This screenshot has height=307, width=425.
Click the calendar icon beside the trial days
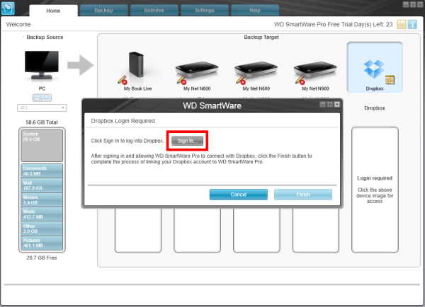(402, 24)
